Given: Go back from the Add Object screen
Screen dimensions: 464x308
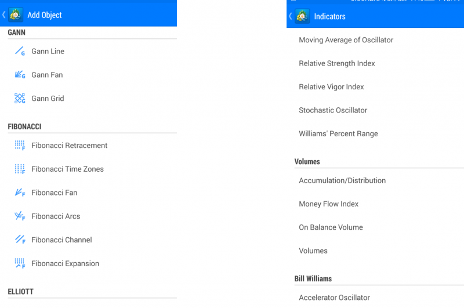Looking at the screenshot, I should click(4, 15).
